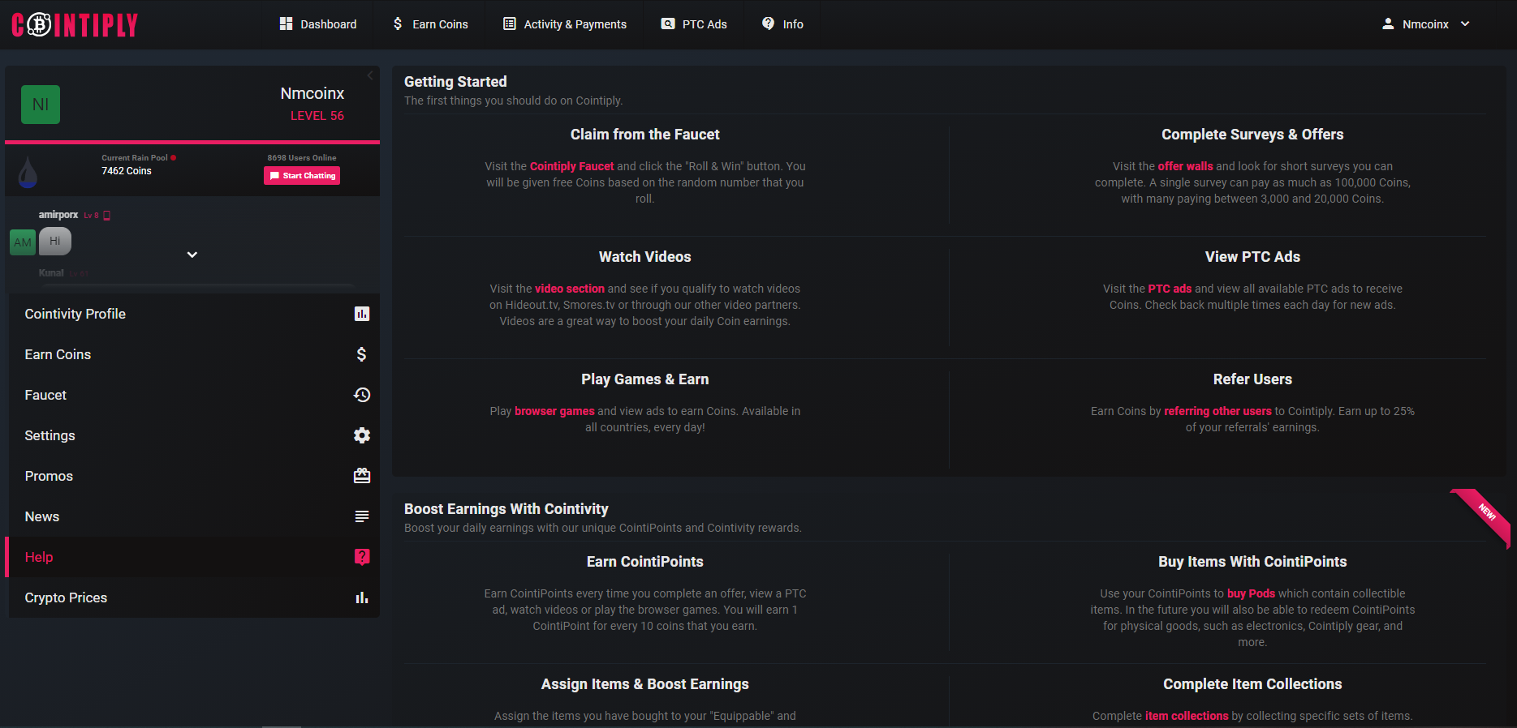Click the Promos gift icon
The width and height of the screenshot is (1517, 728).
click(x=362, y=476)
